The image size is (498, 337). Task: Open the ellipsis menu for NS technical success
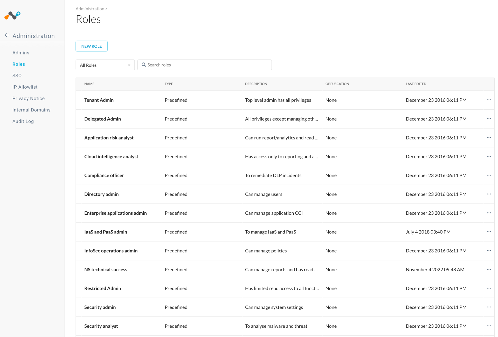[x=489, y=269]
